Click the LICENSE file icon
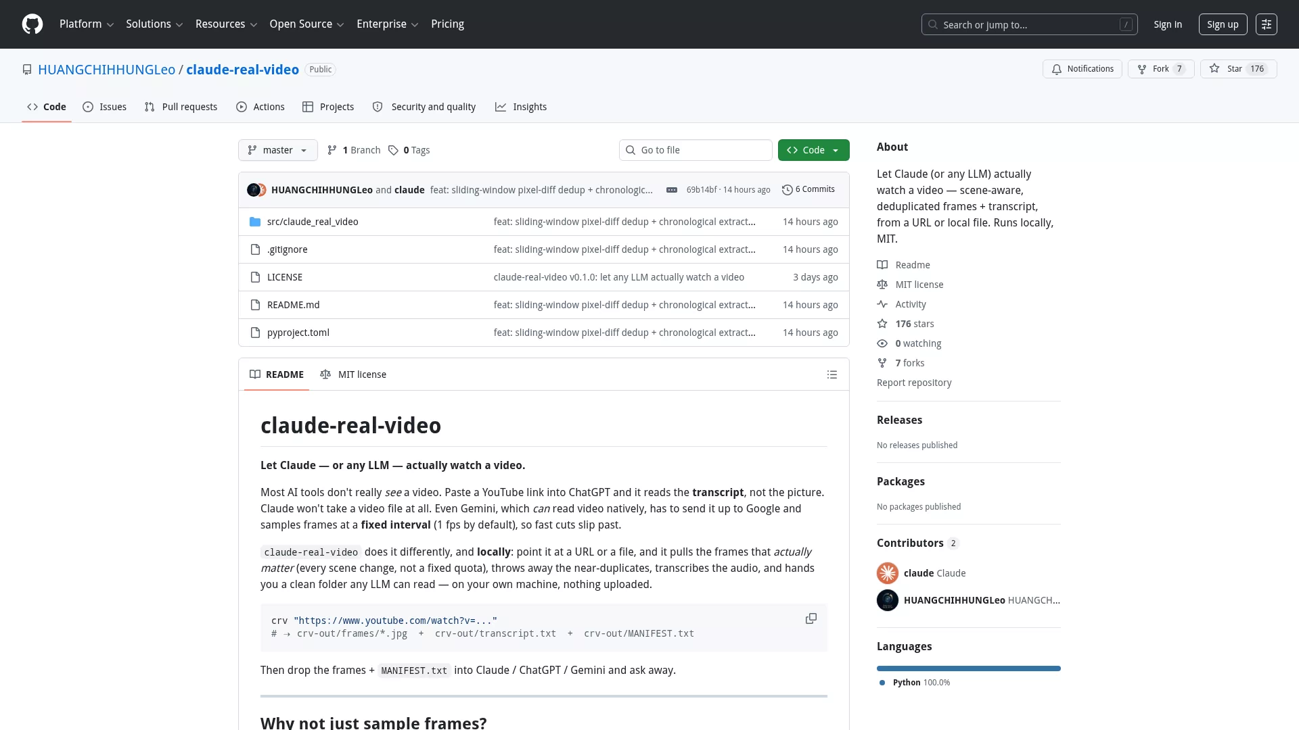Screen dimensions: 1299x730 click(x=255, y=277)
